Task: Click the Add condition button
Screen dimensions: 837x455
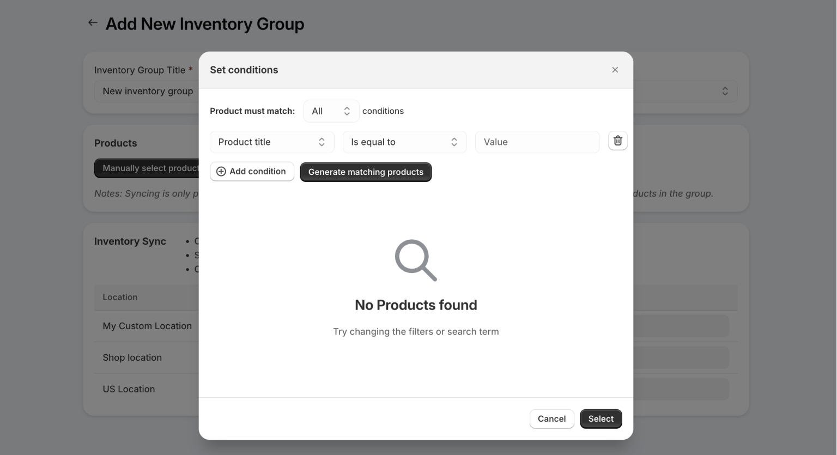Action: coord(252,171)
